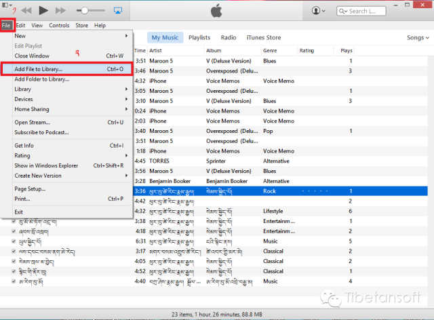434x320 pixels.
Task: Expand the New submenu
Action: pyautogui.click(x=71, y=36)
